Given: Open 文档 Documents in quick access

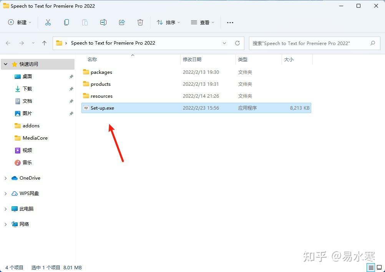Looking at the screenshot, I should coord(27,101).
